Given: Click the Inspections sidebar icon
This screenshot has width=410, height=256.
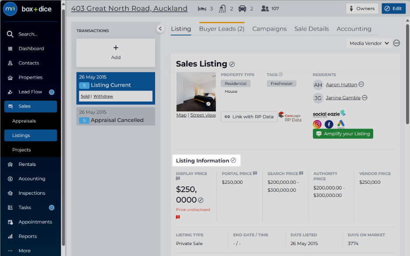Looking at the screenshot, I should pos(10,193).
